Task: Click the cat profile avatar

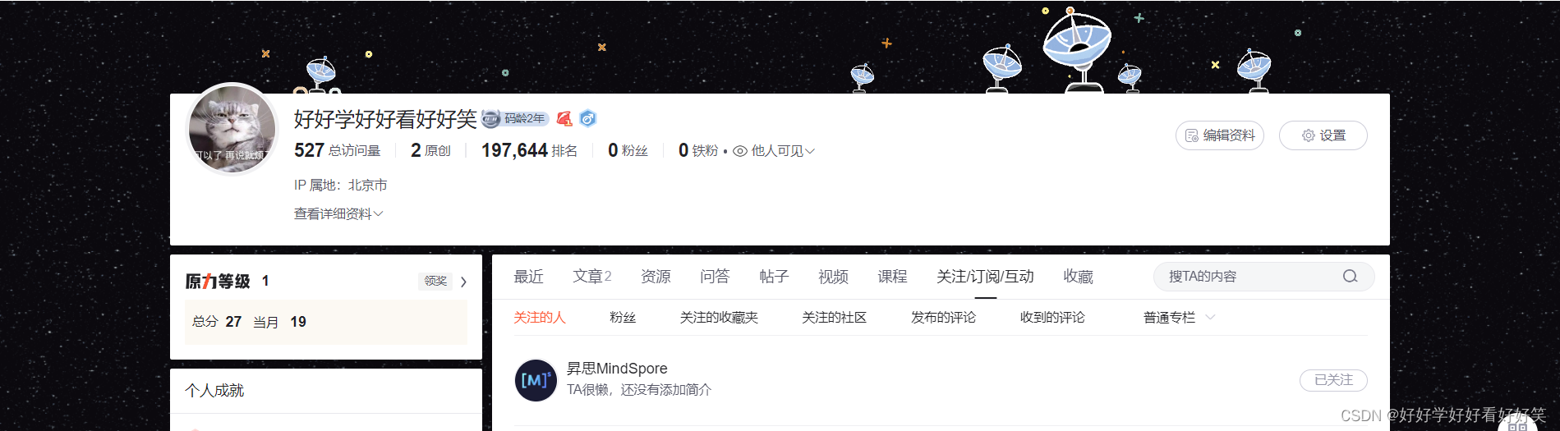Action: click(233, 129)
